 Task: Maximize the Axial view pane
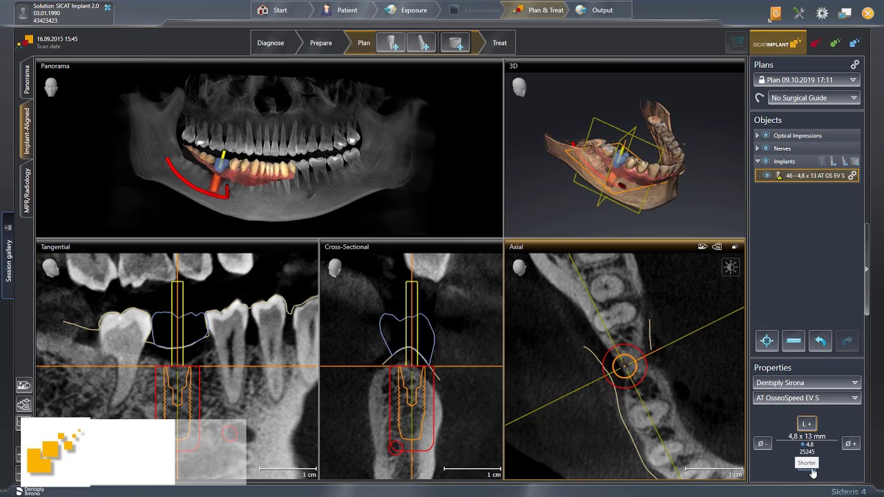click(734, 246)
